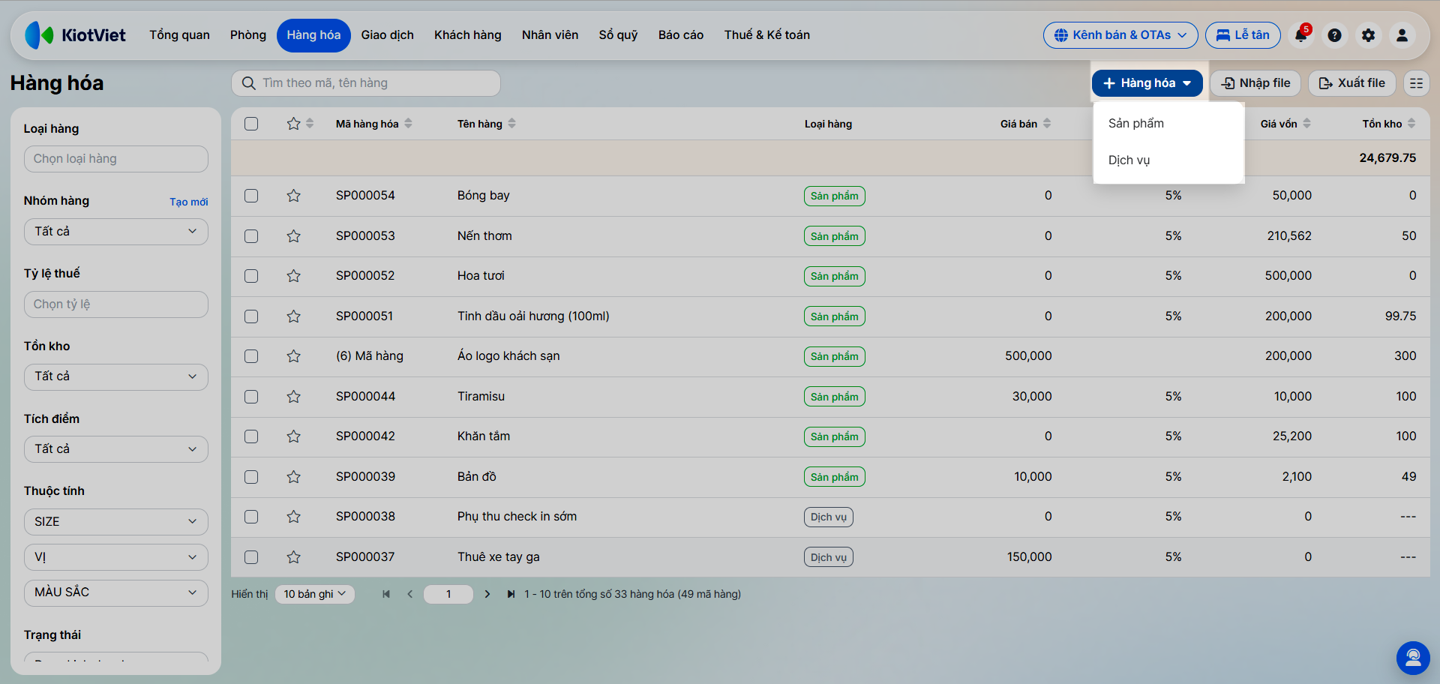Open the Khách hàng menu
1440x684 pixels.
pyautogui.click(x=468, y=35)
